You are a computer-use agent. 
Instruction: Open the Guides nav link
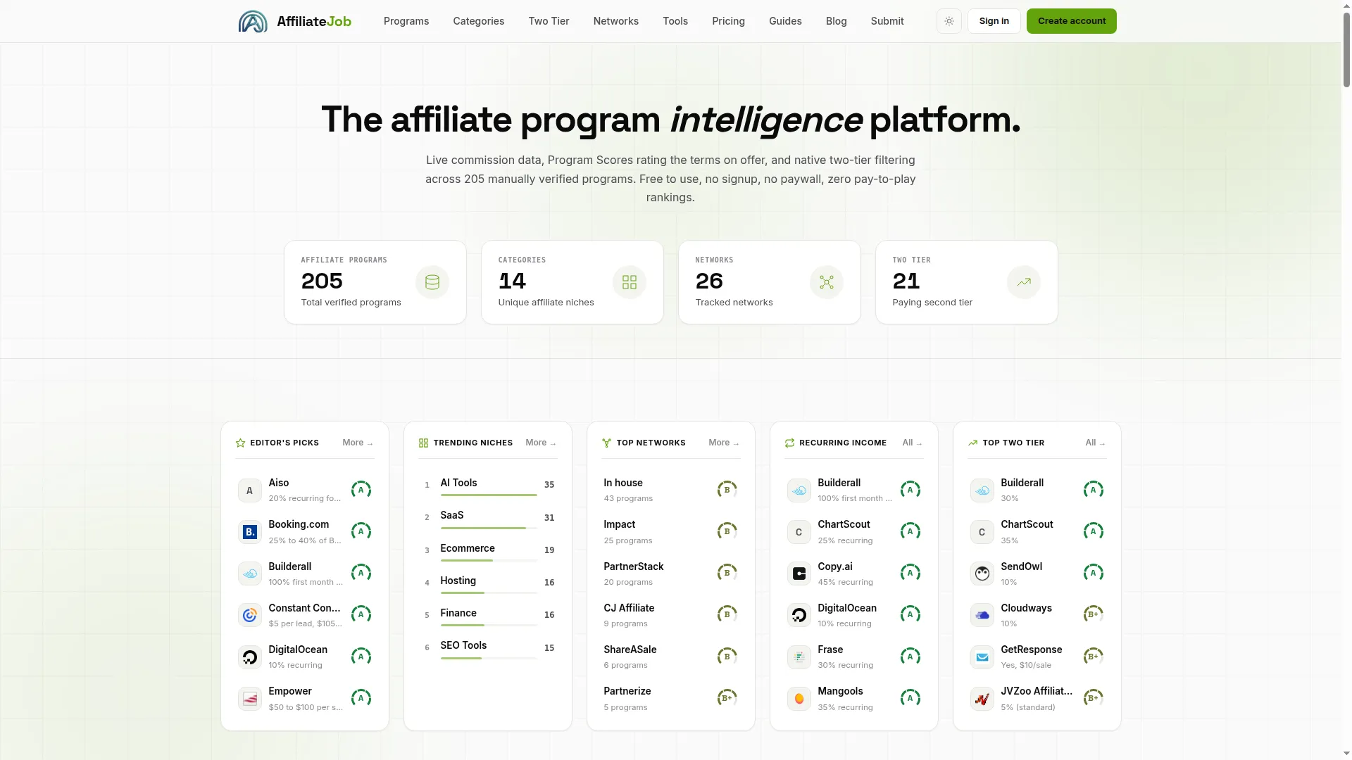pos(785,21)
